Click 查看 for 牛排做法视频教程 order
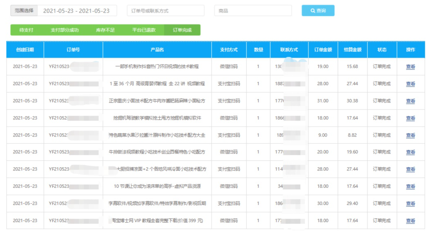440x231 pixels. point(410,152)
